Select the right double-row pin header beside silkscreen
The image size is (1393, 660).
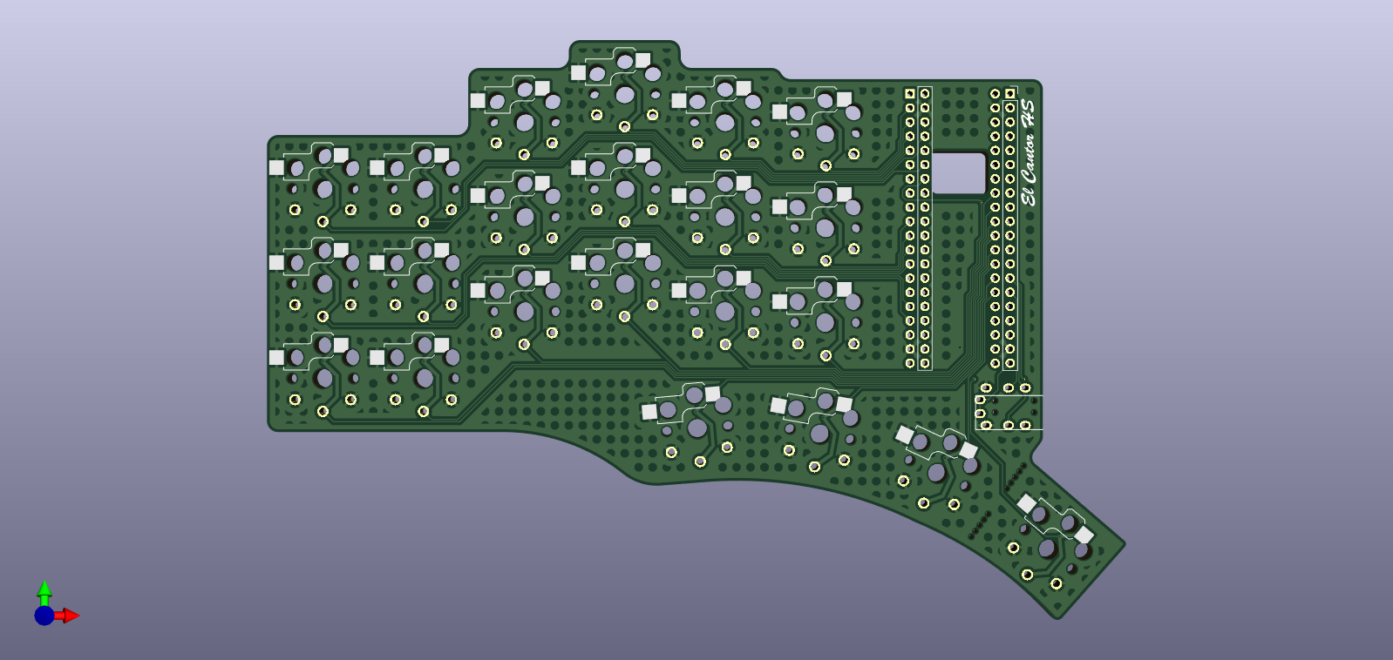(1002, 228)
